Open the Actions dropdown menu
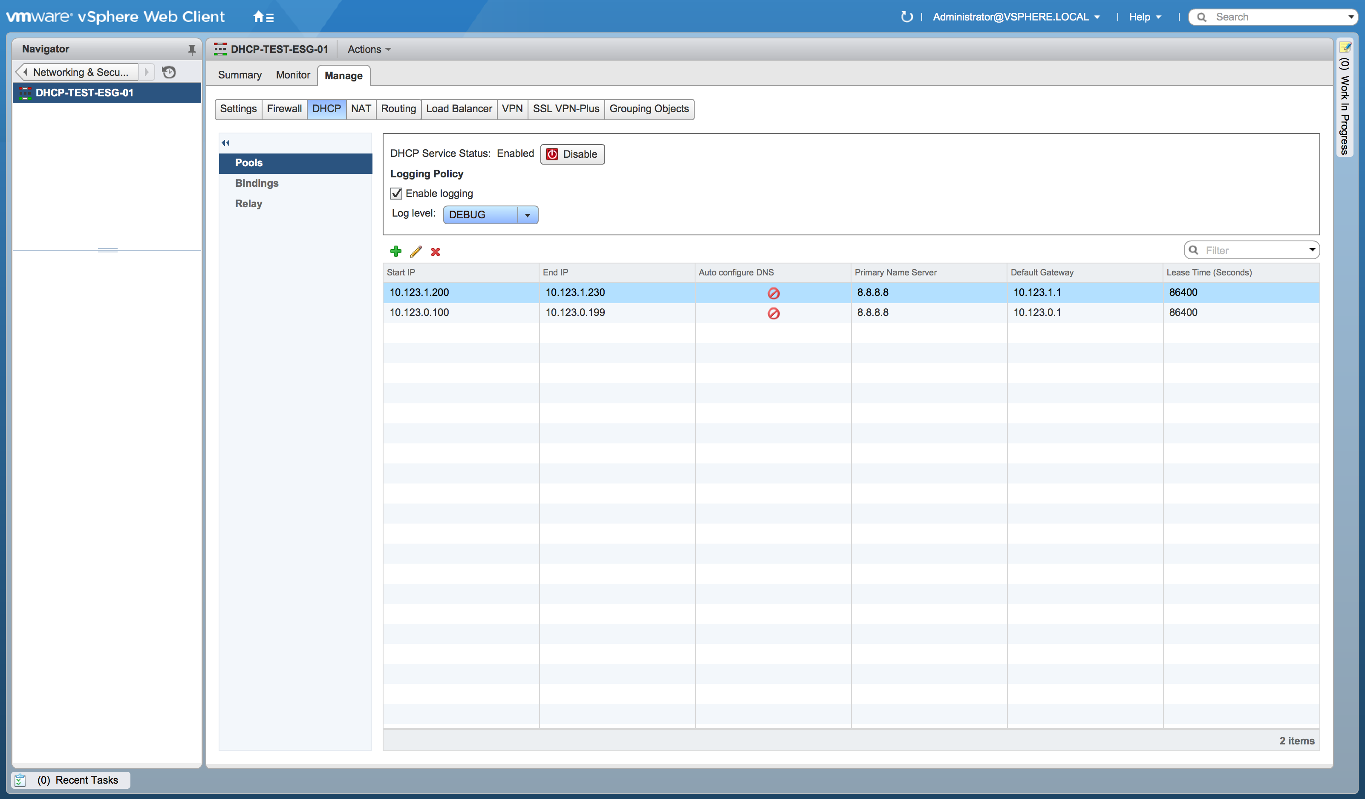The image size is (1365, 799). (x=369, y=49)
